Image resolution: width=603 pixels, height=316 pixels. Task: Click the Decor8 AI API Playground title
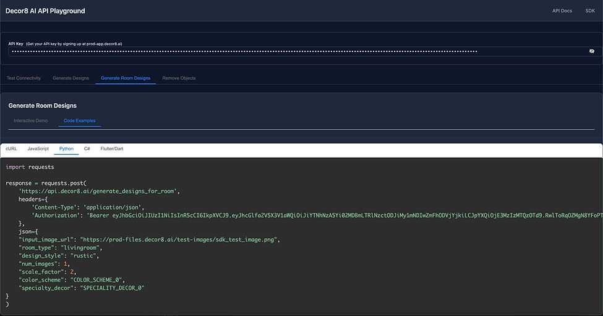pyautogui.click(x=45, y=11)
